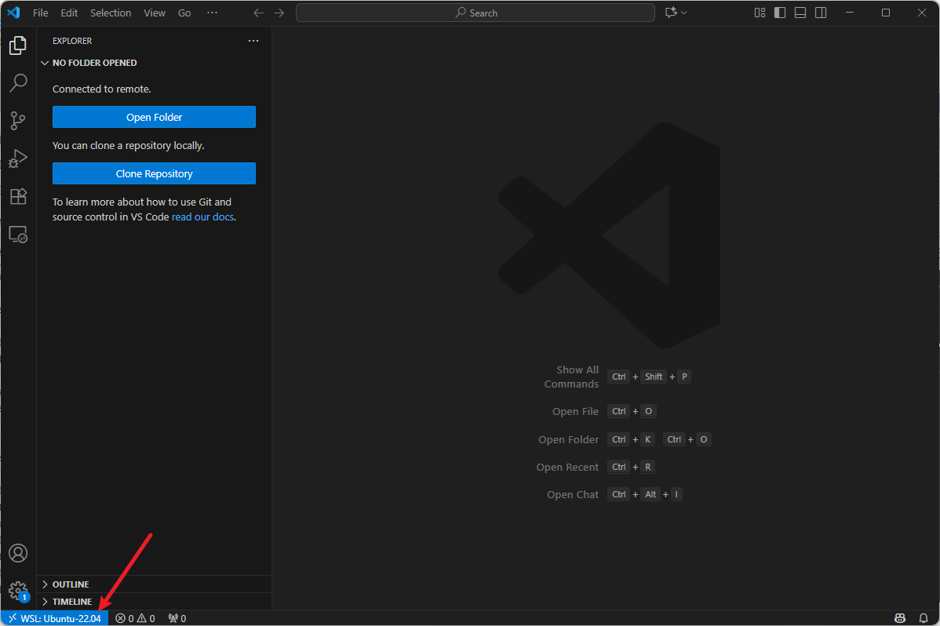Expand the Outline section
The height and width of the screenshot is (626, 940).
pos(154,584)
